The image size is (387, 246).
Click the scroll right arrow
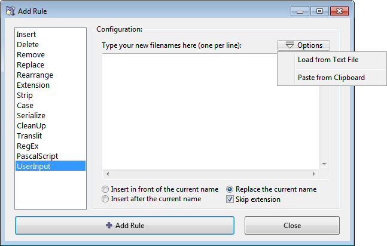pos(313,174)
